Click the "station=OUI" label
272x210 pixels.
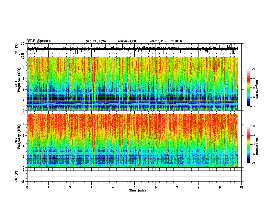coord(127,41)
